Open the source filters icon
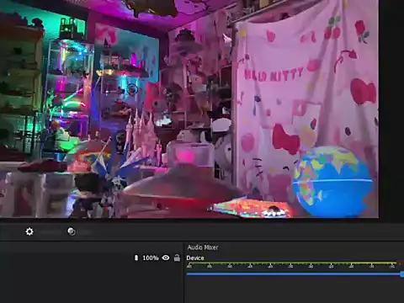 coord(72,231)
